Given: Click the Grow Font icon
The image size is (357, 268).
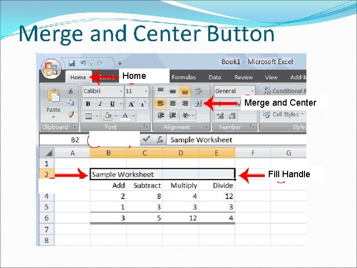Looking at the screenshot, I should pos(131,104).
